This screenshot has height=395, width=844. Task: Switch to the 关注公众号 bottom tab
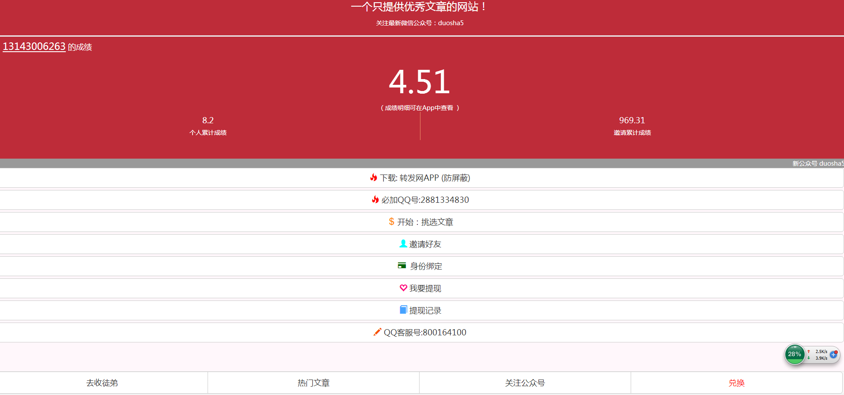click(x=525, y=383)
